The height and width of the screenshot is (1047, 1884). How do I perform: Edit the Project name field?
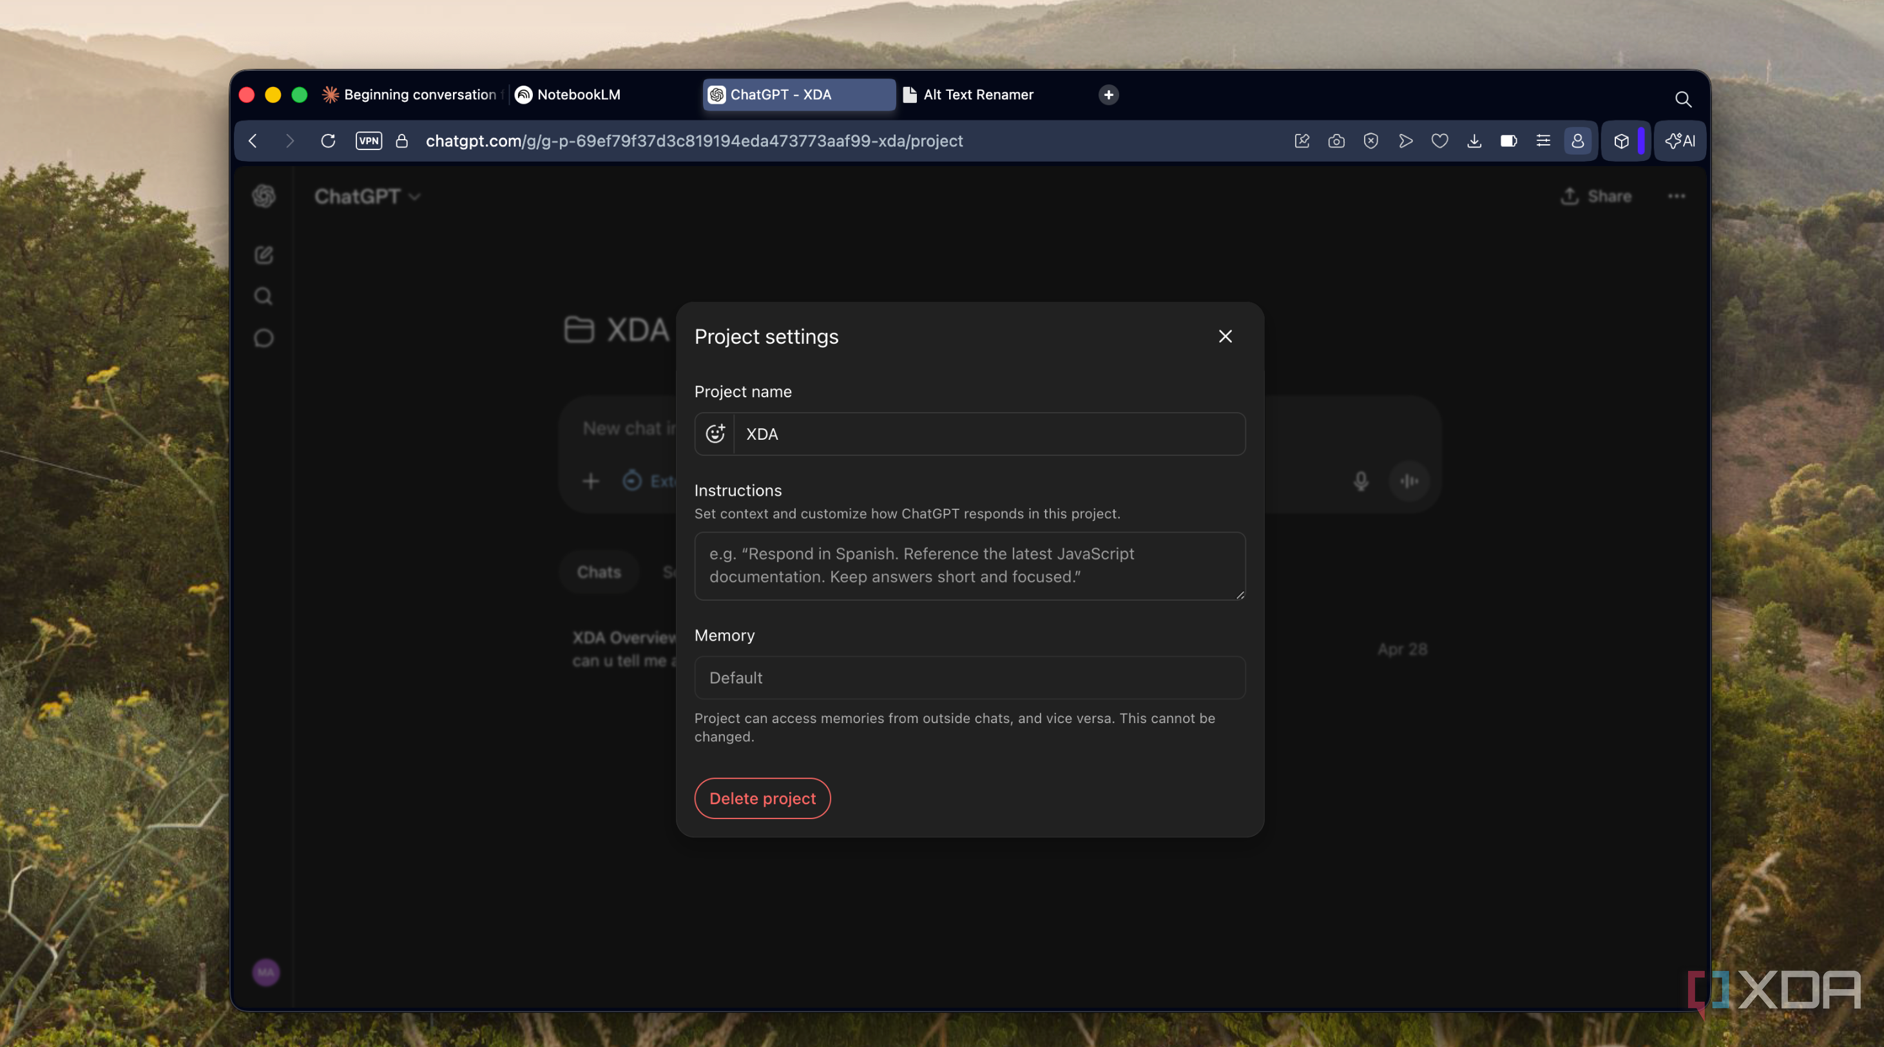(x=989, y=433)
